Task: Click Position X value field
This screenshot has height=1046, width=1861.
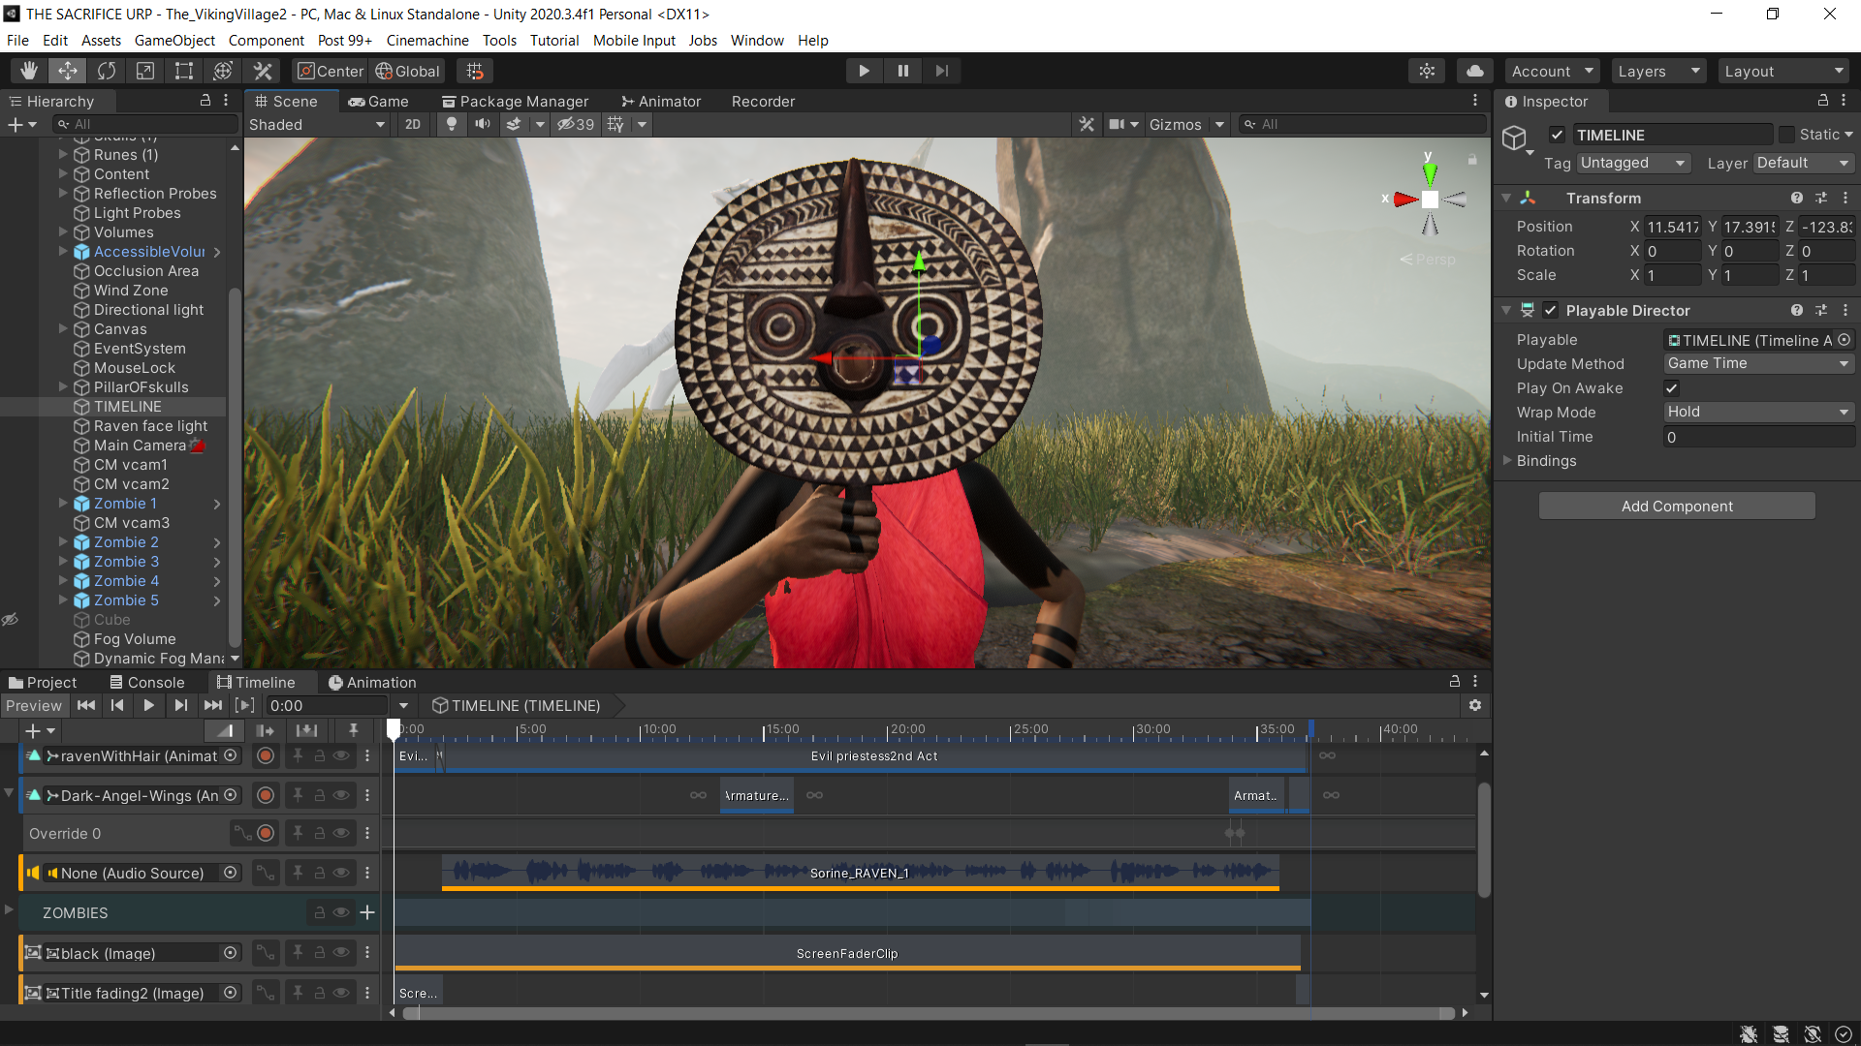Action: click(1673, 227)
